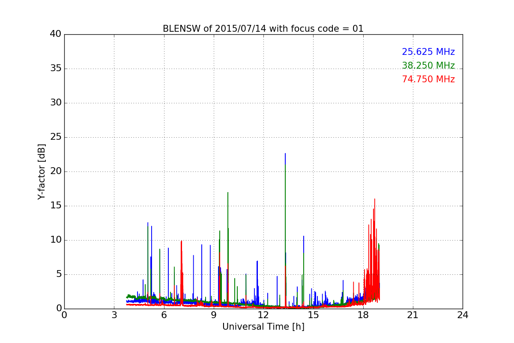Select the 74.750 MHz legend label

(x=428, y=79)
